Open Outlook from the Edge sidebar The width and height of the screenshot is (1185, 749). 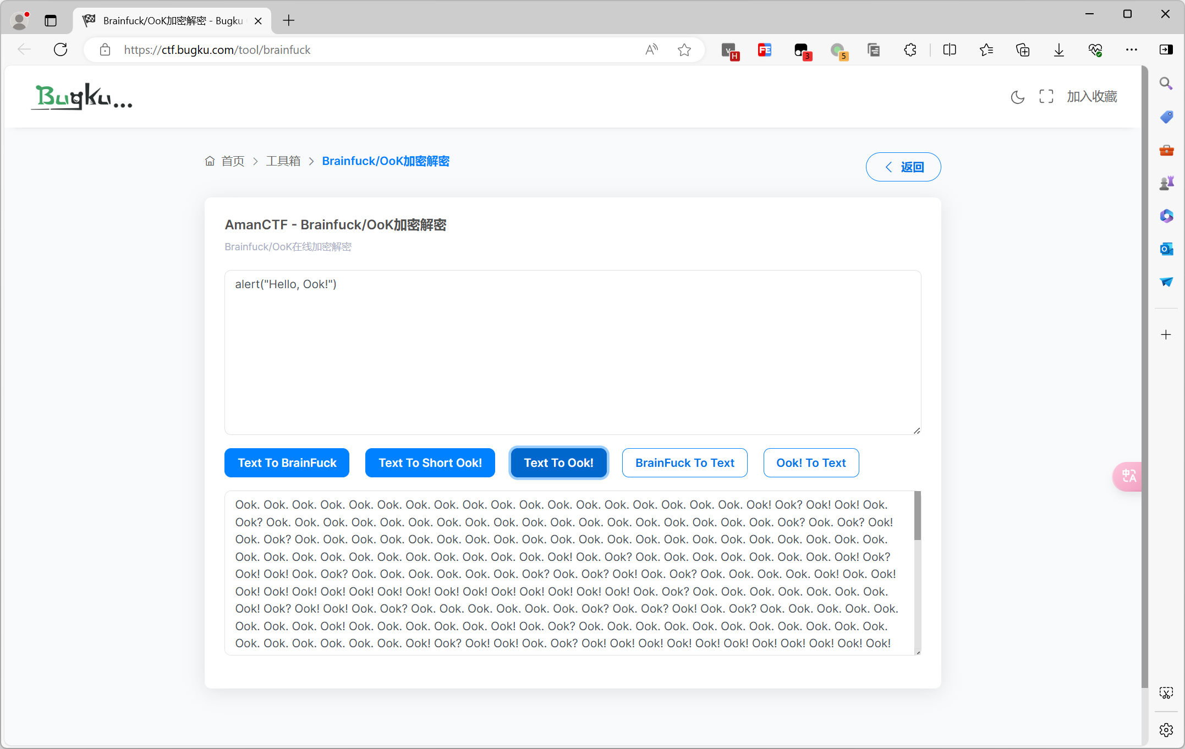coord(1166,249)
